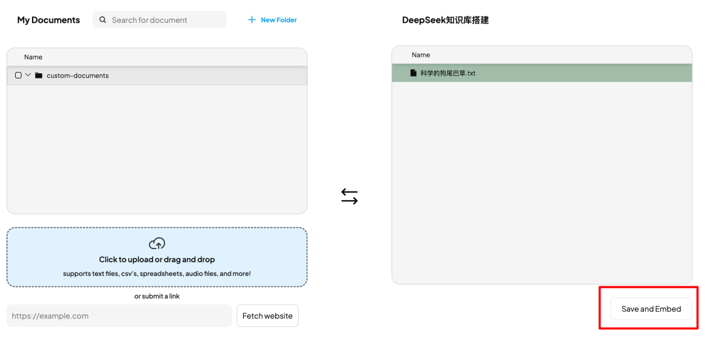Click the swap arrows icon between panels
Image resolution: width=706 pixels, height=338 pixels.
(349, 196)
